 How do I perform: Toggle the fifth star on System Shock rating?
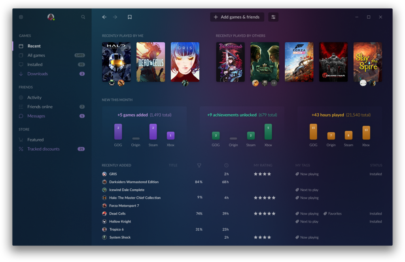274,237
